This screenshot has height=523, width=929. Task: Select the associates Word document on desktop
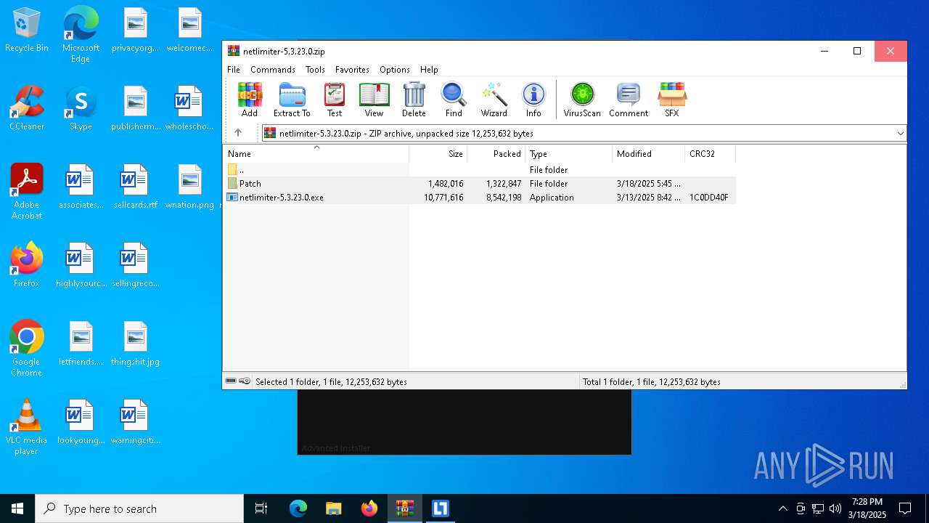(x=81, y=187)
